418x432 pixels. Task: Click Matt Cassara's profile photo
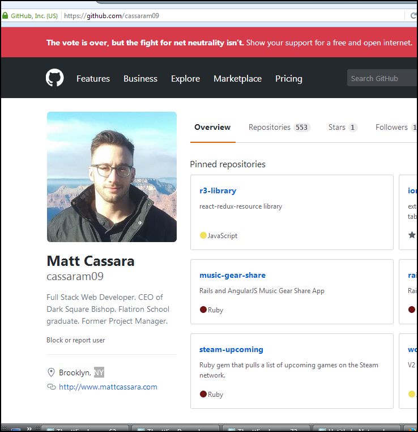click(112, 177)
